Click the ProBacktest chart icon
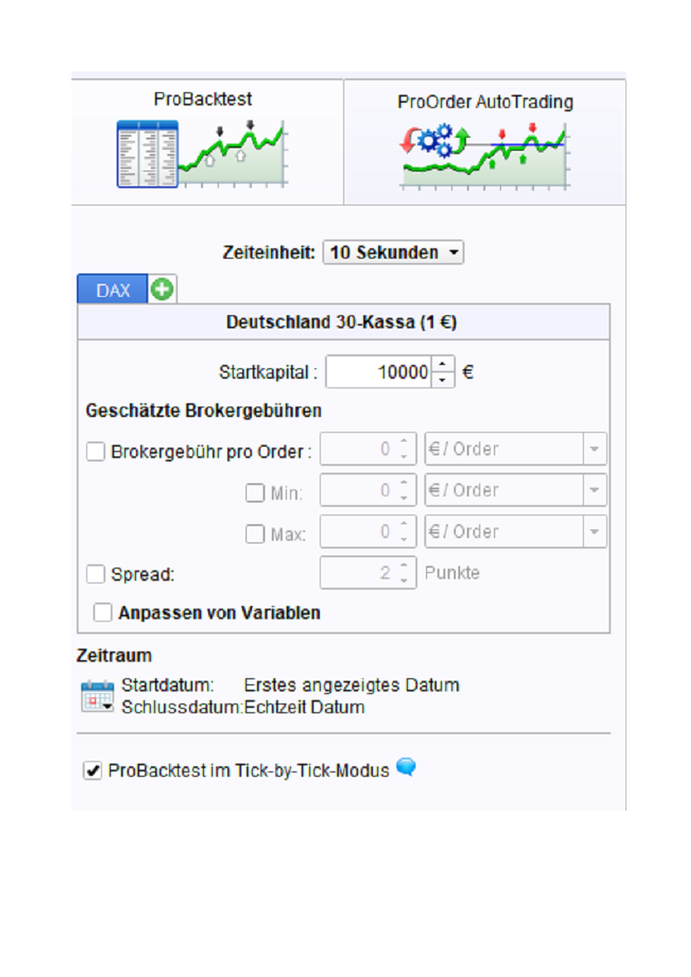Image resolution: width=691 pixels, height=977 pixels. pyautogui.click(x=201, y=153)
